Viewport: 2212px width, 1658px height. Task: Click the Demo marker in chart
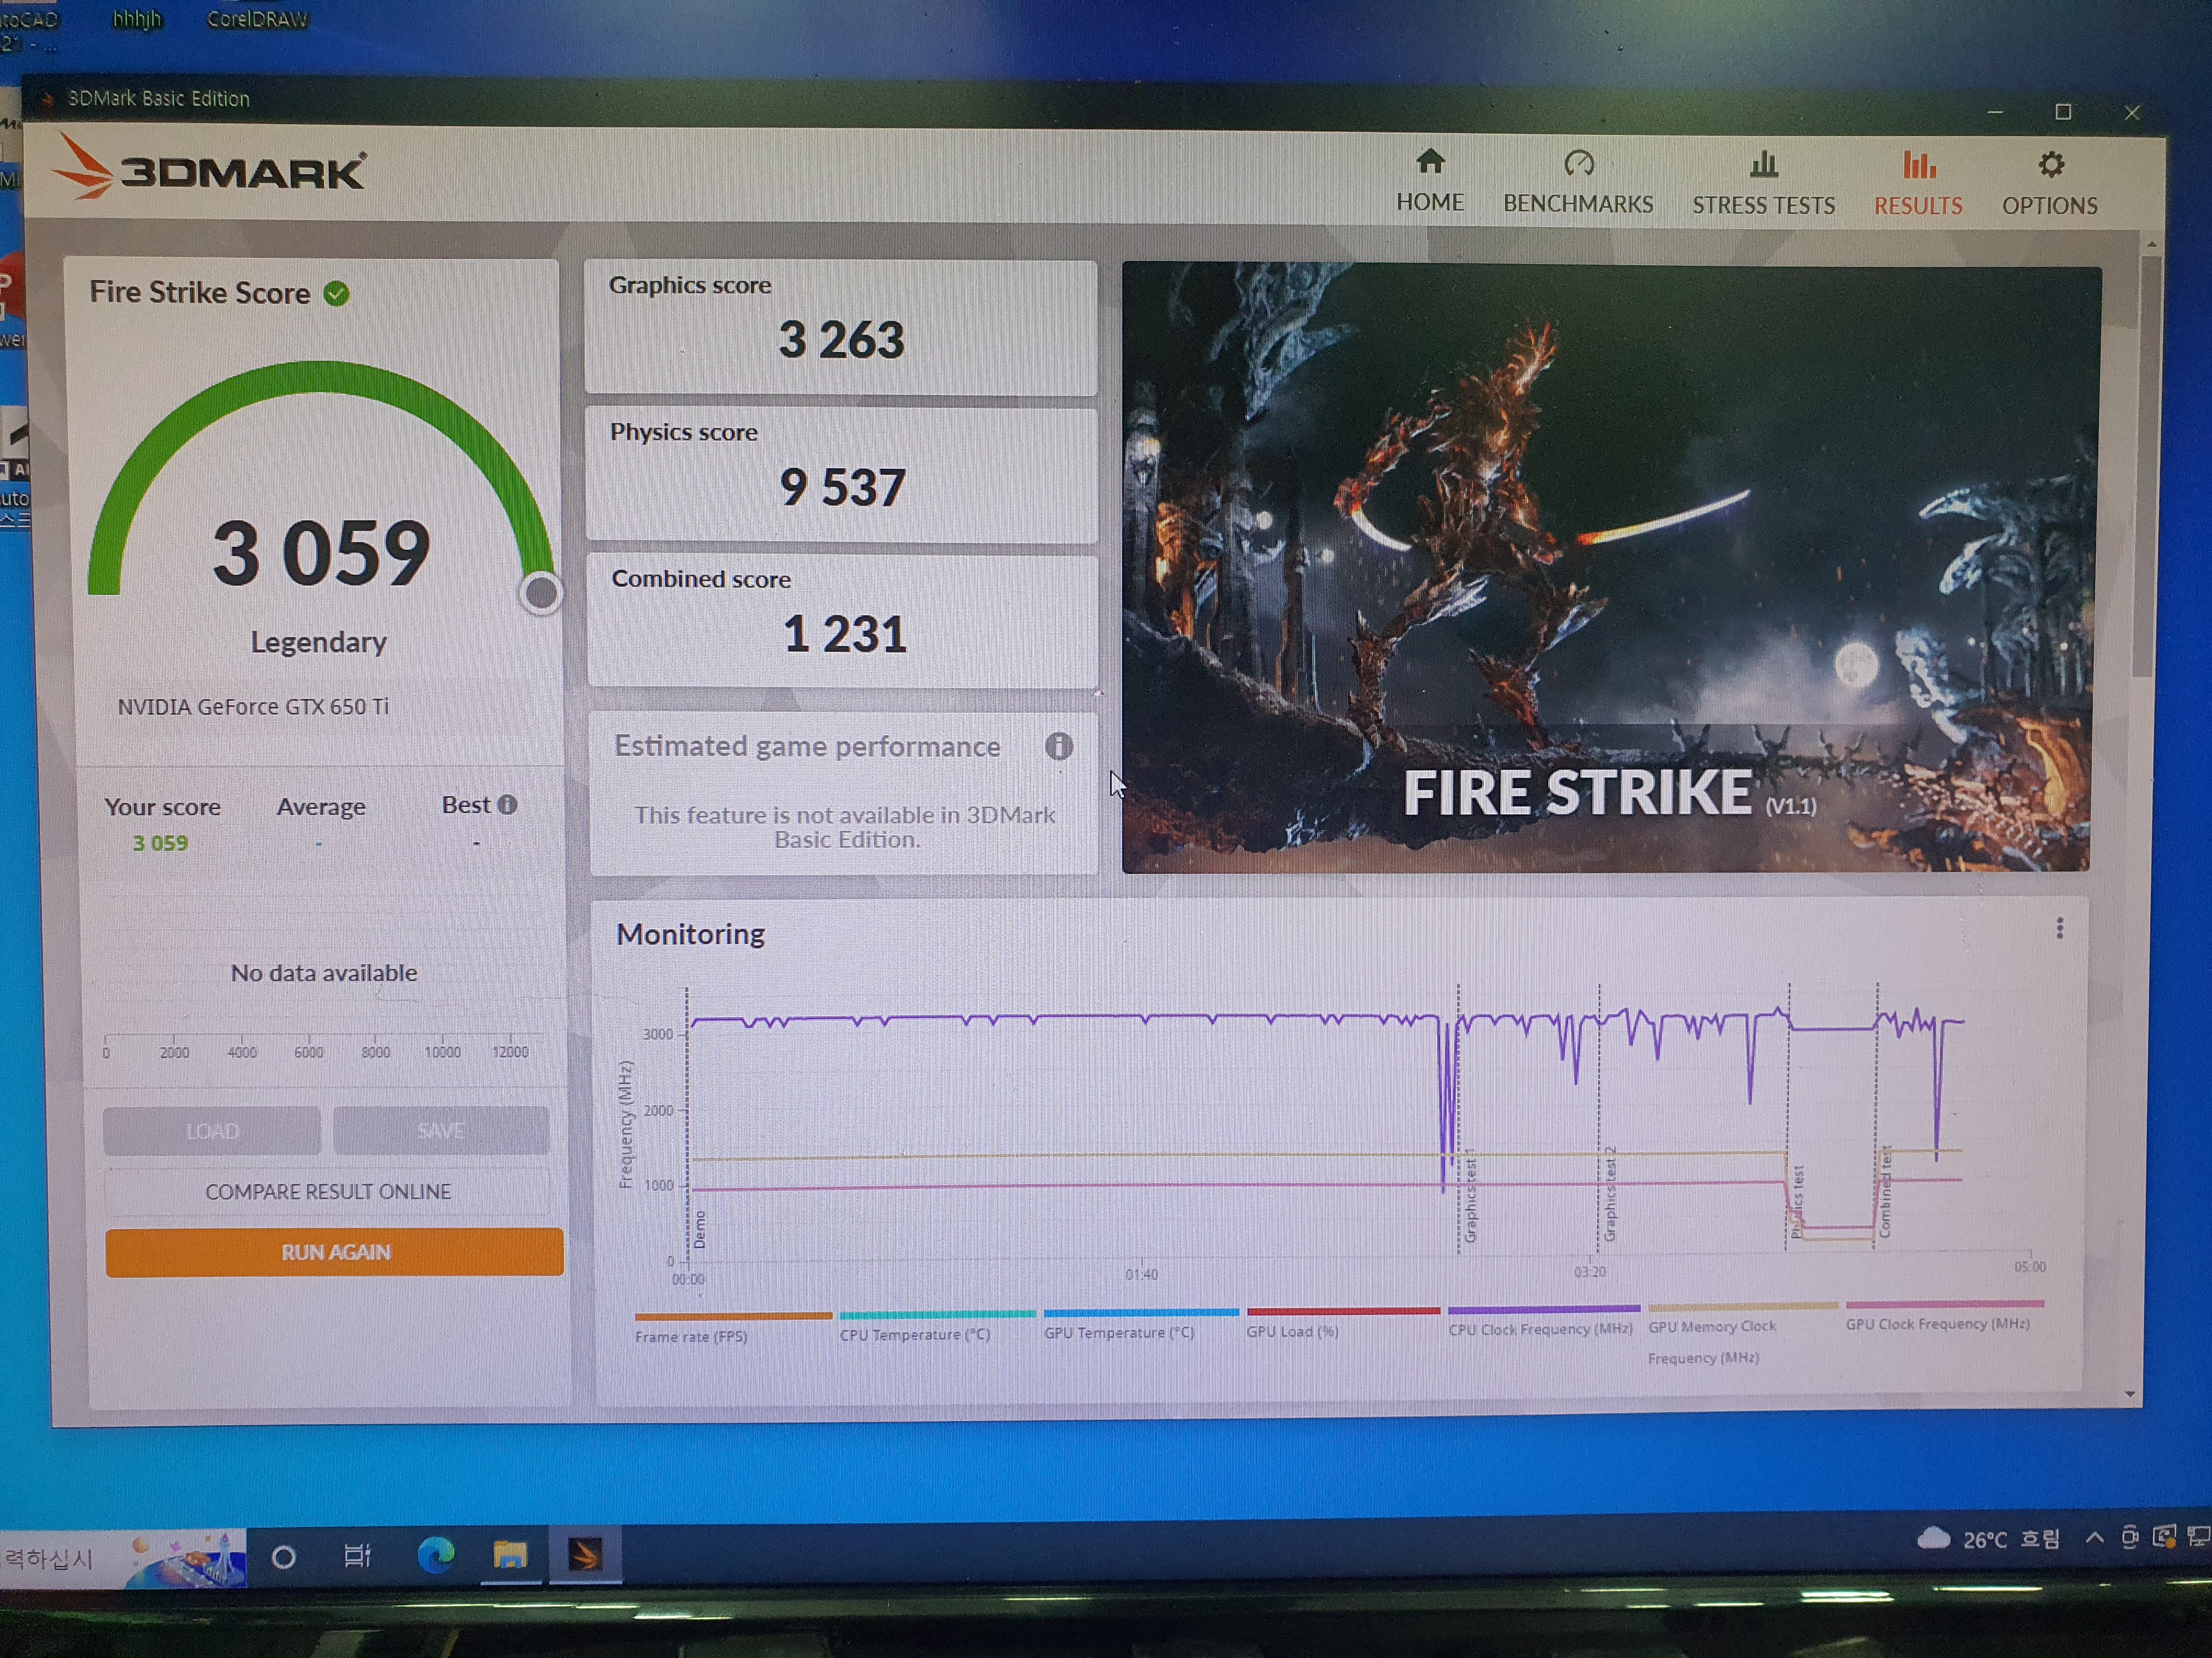point(700,1229)
